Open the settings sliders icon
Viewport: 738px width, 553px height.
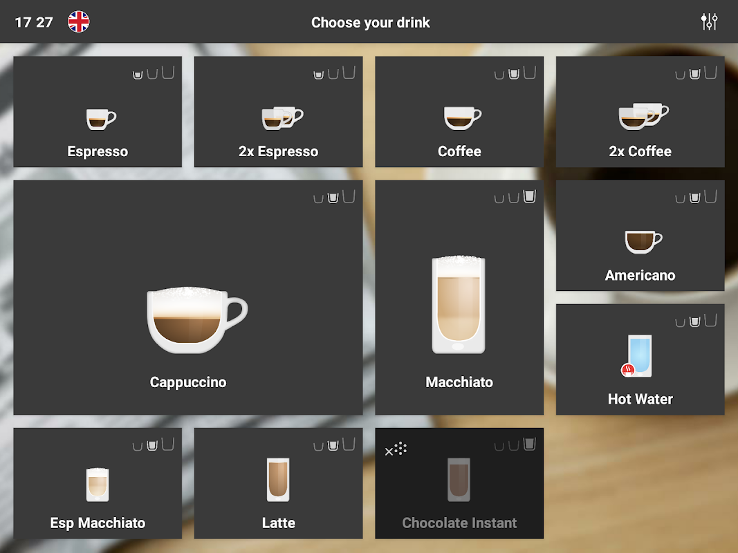coord(709,21)
